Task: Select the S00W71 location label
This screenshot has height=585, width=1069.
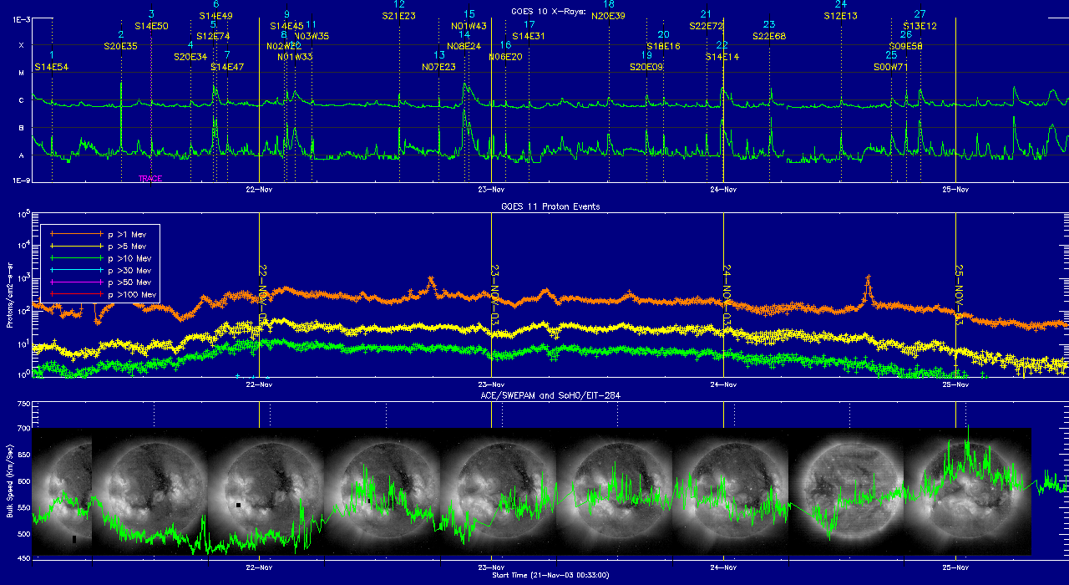Action: coord(890,67)
